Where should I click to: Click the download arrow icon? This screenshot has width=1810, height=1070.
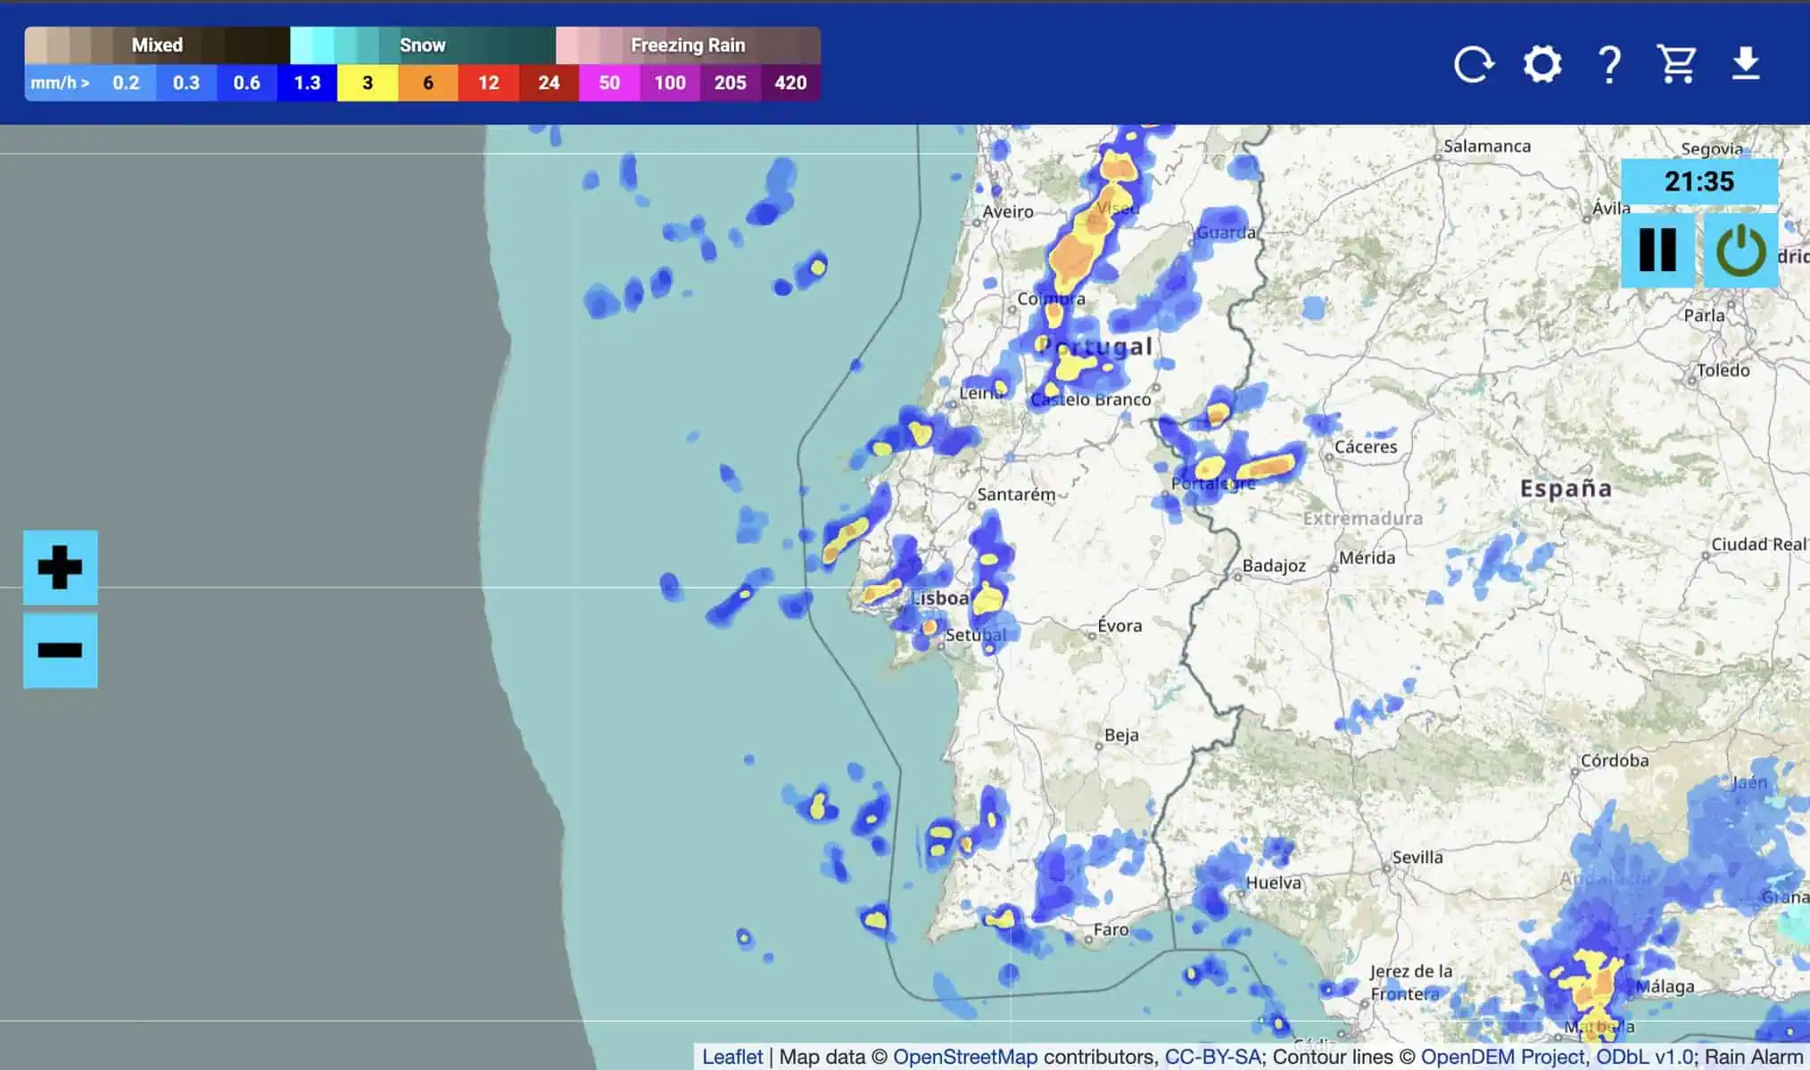point(1745,64)
